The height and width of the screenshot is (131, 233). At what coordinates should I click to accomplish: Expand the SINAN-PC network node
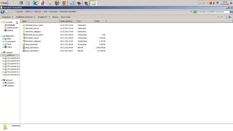tap(3, 86)
